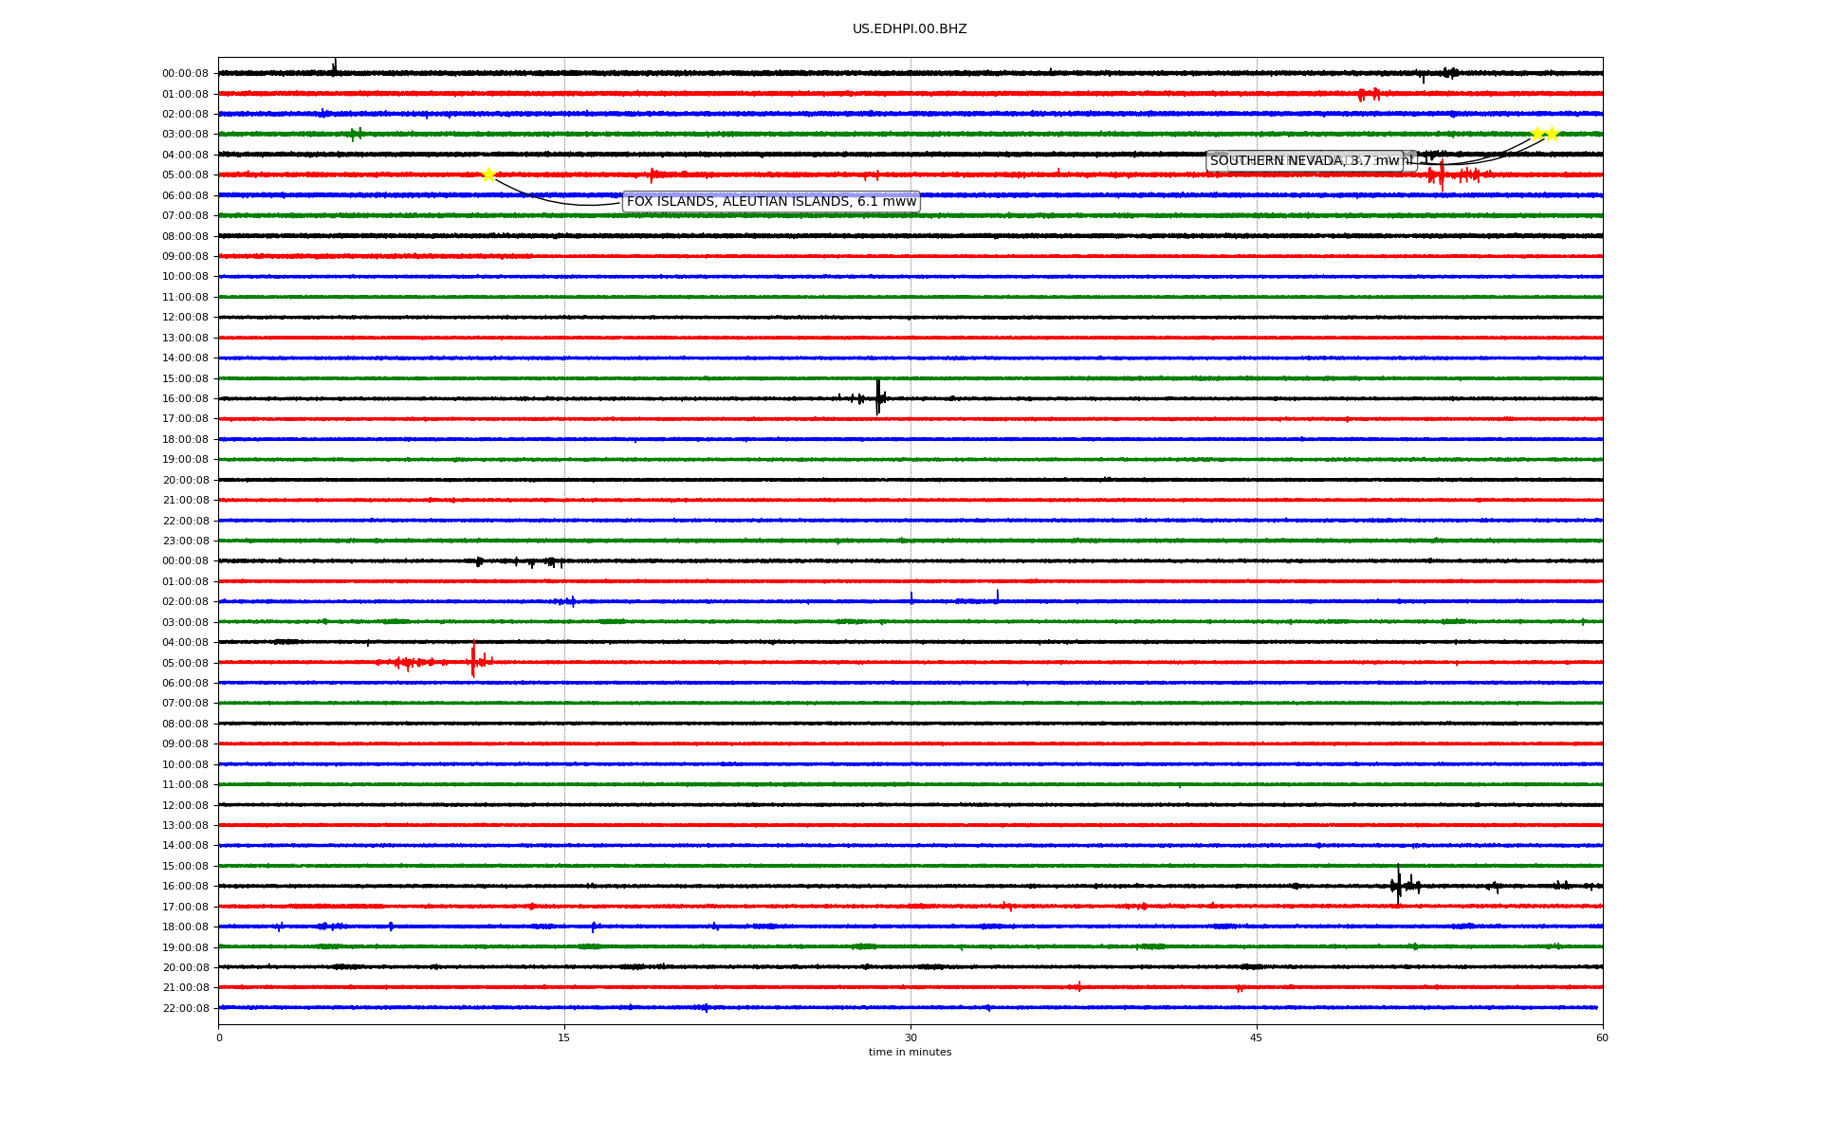The height and width of the screenshot is (1138, 1821).
Task: Click the leftmost star on the 03:00:08 green trace
Action: click(1536, 134)
